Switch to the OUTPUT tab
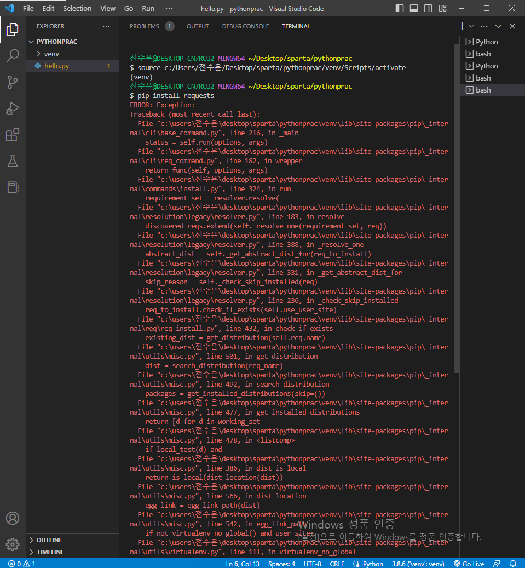The height and width of the screenshot is (568, 525). point(198,26)
